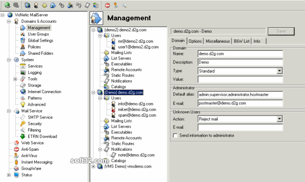Viewport: 305px width, 182px height.
Task: Open Storage under System
Action: 35,85
